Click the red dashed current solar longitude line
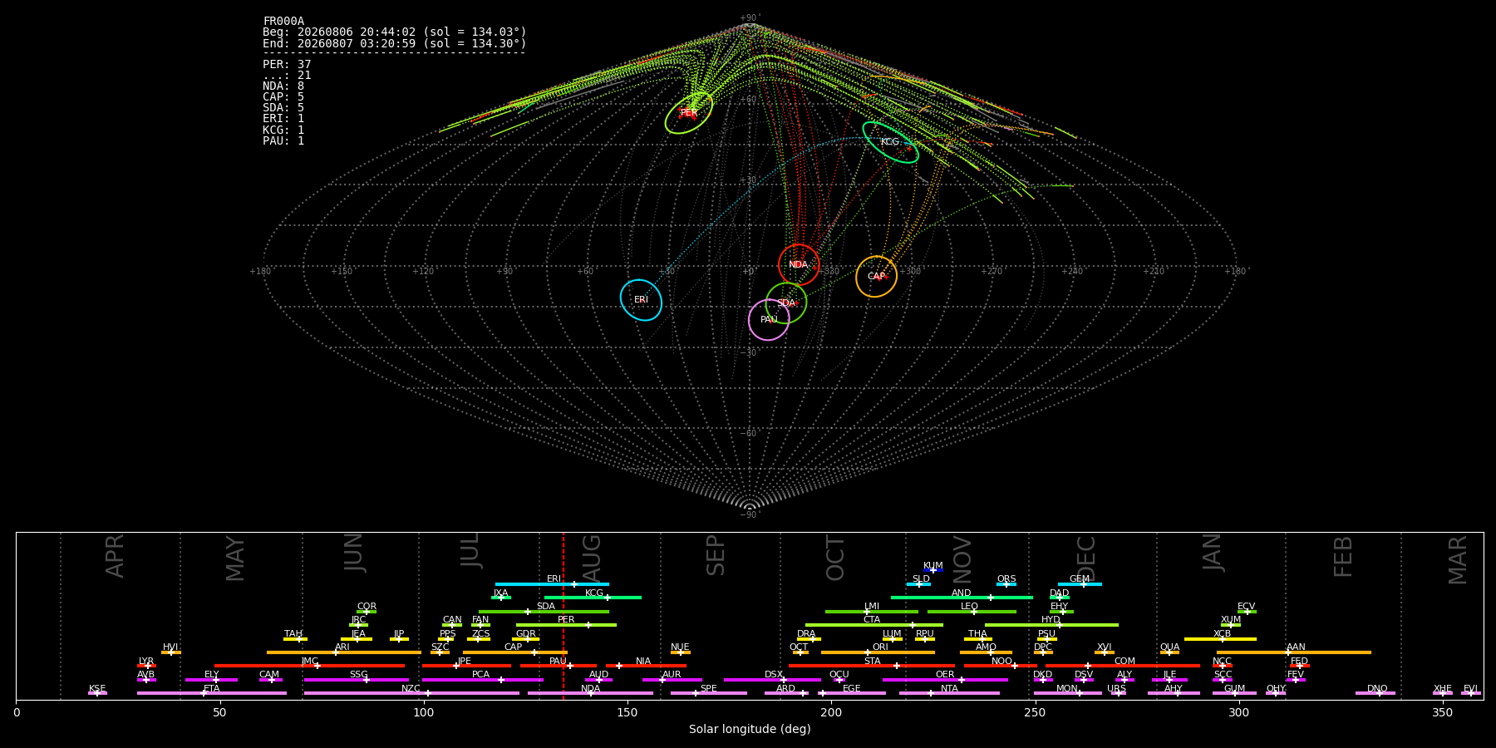The width and height of the screenshot is (1496, 748). 563,615
